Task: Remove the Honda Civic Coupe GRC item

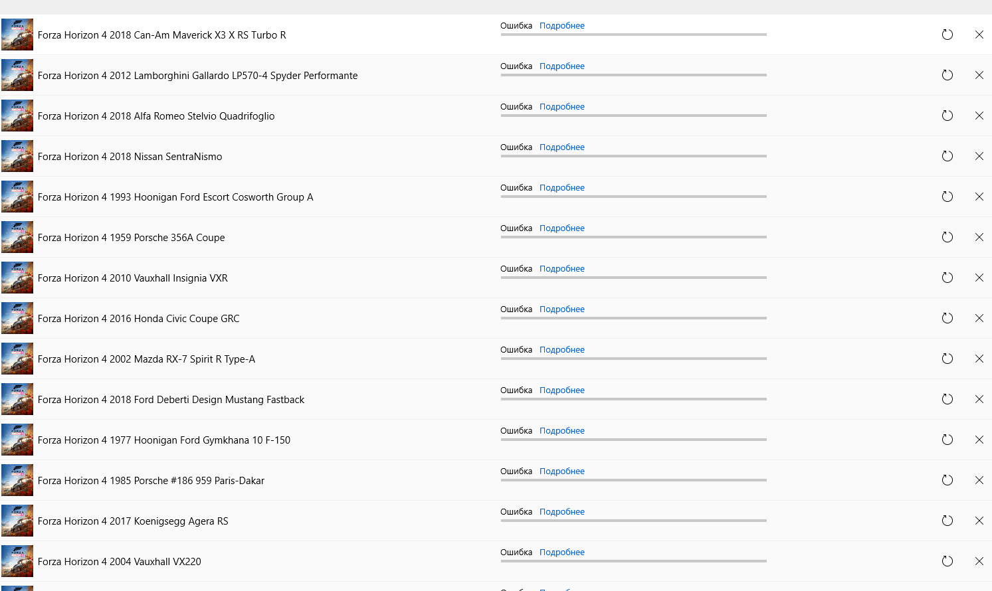Action: click(x=979, y=318)
